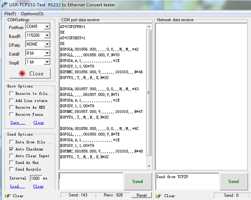Click the 'AT+CGPSPWR=1' line
The image size is (251, 200).
73,27
